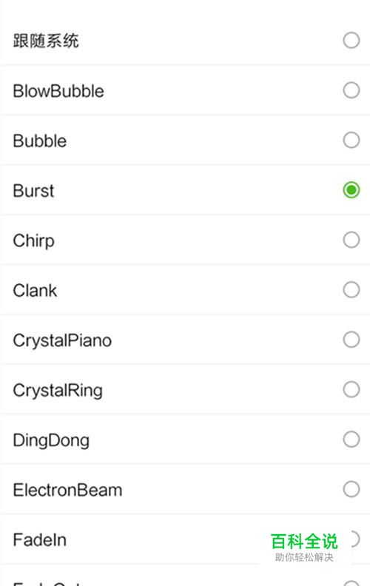Tap the DingDong list item text
Screen dimensions: 370x586
(x=51, y=440)
